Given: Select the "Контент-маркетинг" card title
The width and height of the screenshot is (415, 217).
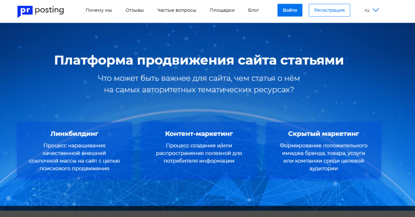Looking at the screenshot, I should tap(199, 133).
